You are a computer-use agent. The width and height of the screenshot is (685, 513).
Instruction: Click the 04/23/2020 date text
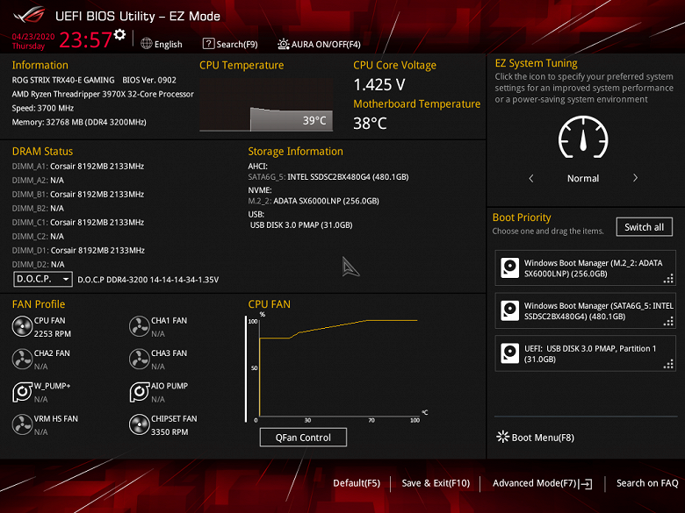click(33, 36)
